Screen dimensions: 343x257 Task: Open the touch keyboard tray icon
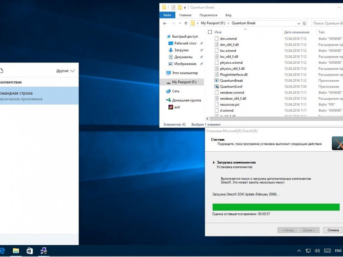(327, 251)
